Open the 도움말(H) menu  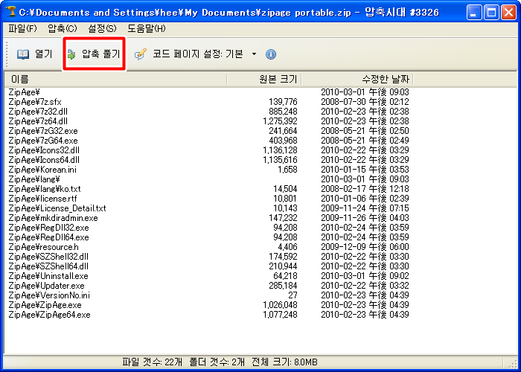point(147,29)
